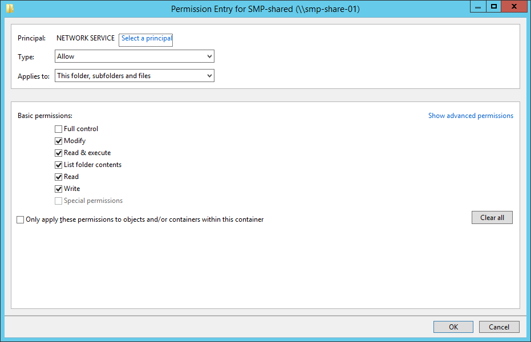Minimize the Permission Entry window

pyautogui.click(x=479, y=6)
